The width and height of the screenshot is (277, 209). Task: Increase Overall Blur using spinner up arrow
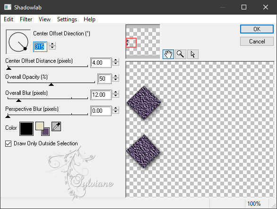pyautogui.click(x=115, y=92)
